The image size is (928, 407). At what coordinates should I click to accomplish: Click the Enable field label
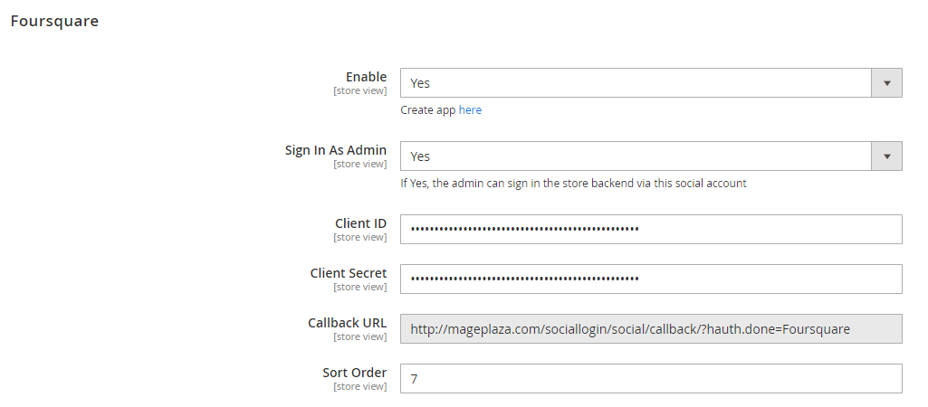tap(366, 77)
